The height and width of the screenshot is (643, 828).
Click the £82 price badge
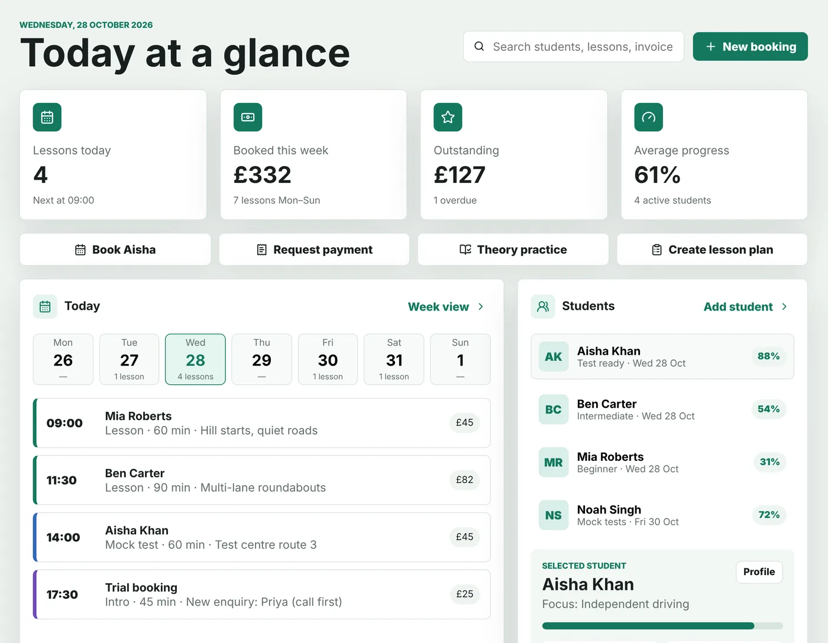(464, 480)
